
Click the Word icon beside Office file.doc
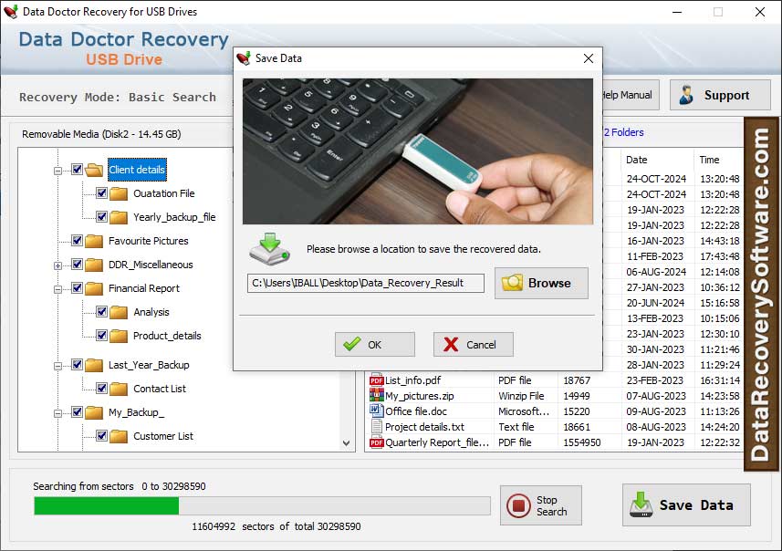376,411
